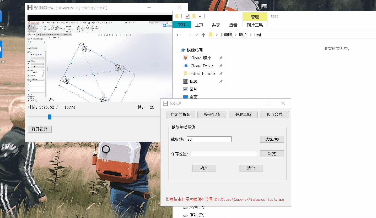This screenshot has height=218, width=376.
Task: Select 快速访问 in navigation pane
Action: coord(195,50)
